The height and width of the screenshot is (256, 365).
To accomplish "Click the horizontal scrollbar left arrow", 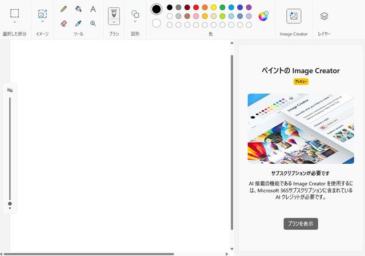I will (1, 254).
